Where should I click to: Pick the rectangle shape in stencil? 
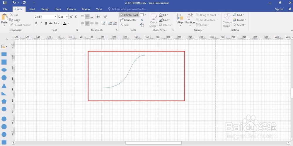(x=4, y=54)
